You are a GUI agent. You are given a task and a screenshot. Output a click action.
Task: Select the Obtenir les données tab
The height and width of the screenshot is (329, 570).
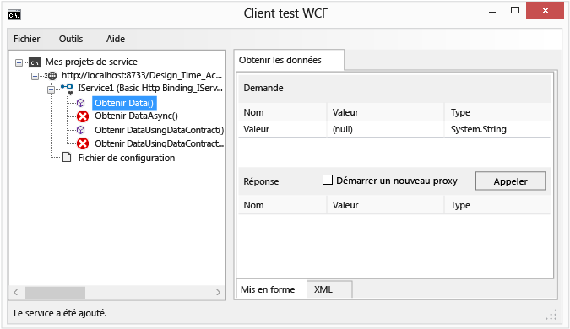289,60
